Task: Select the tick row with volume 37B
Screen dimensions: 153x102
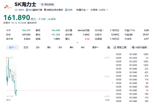Action: tap(132, 76)
